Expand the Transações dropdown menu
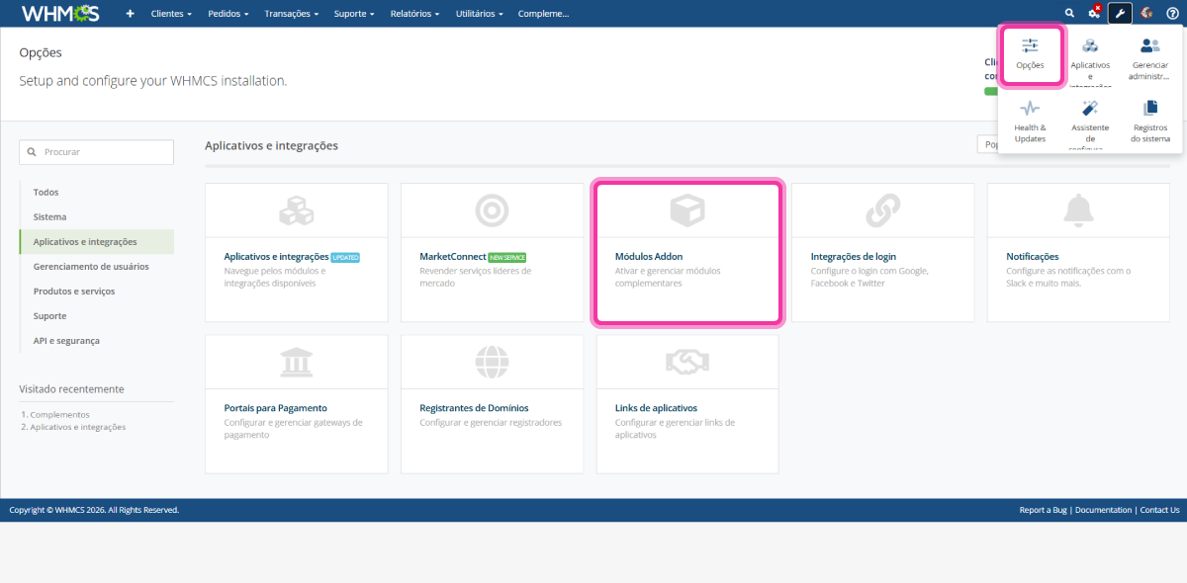This screenshot has width=1187, height=583. [x=292, y=14]
